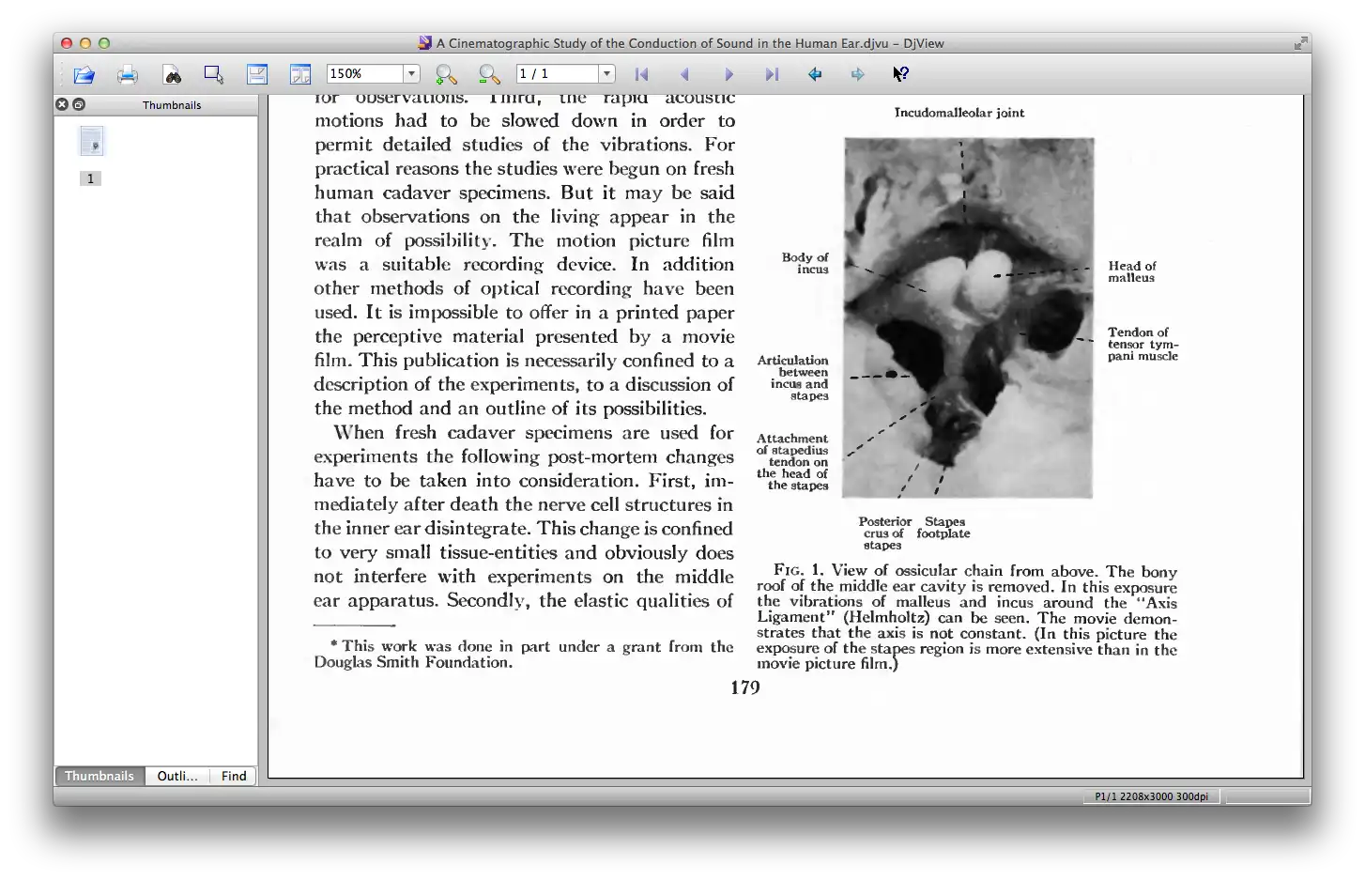
Task: Open the 150% zoom dropdown
Action: coord(411,74)
